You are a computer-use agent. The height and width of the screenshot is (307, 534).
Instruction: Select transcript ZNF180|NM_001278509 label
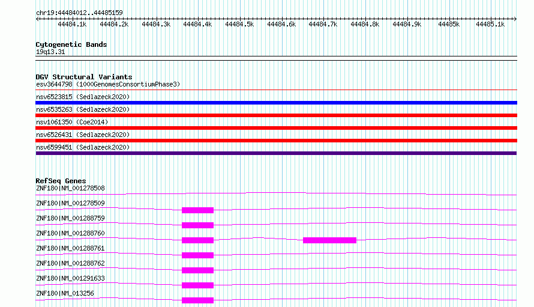point(70,203)
